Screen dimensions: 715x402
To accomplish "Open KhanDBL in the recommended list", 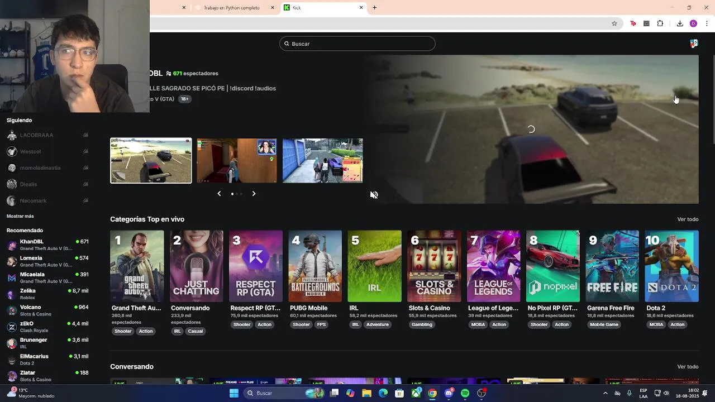I will pos(47,245).
